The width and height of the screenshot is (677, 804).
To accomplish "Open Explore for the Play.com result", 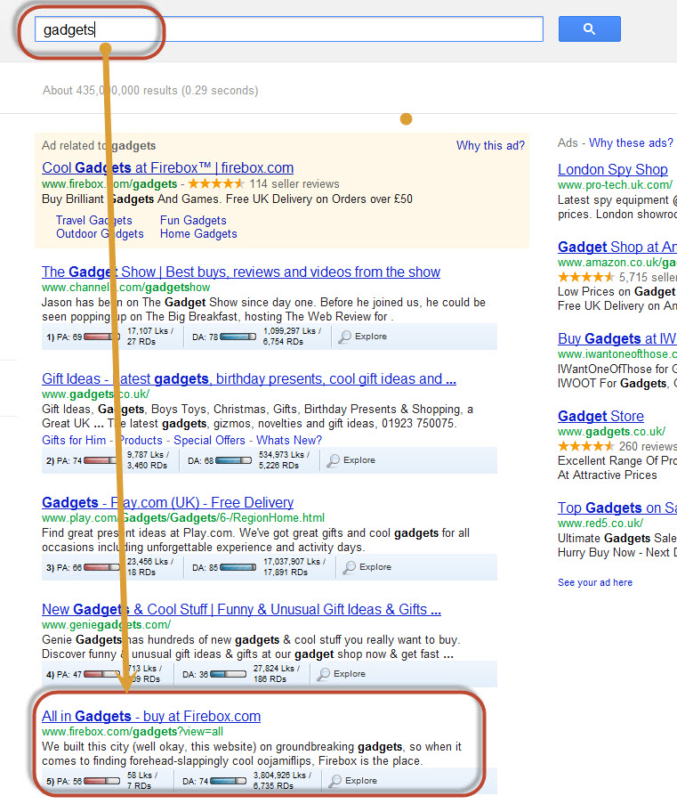I will click(x=367, y=567).
